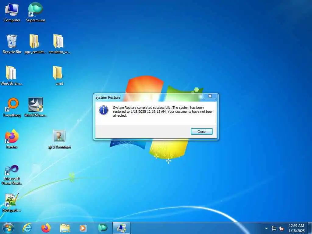Image resolution: width=312 pixels, height=234 pixels.
Task: Select the WinCE5Emu... installer icon
Action: pos(35,108)
